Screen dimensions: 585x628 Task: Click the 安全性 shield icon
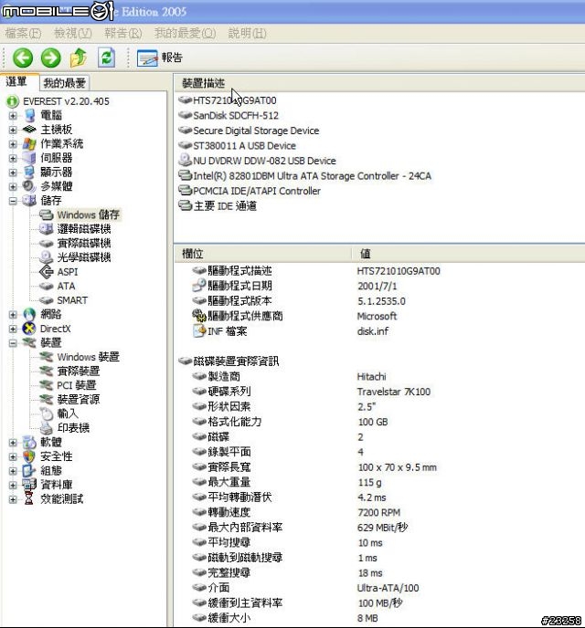(29, 456)
